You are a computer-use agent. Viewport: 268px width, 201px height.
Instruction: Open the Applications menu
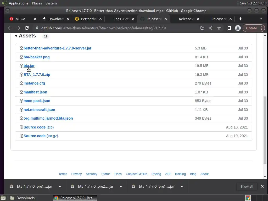(19, 3)
